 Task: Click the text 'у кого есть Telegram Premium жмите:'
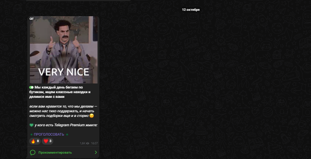66,125
